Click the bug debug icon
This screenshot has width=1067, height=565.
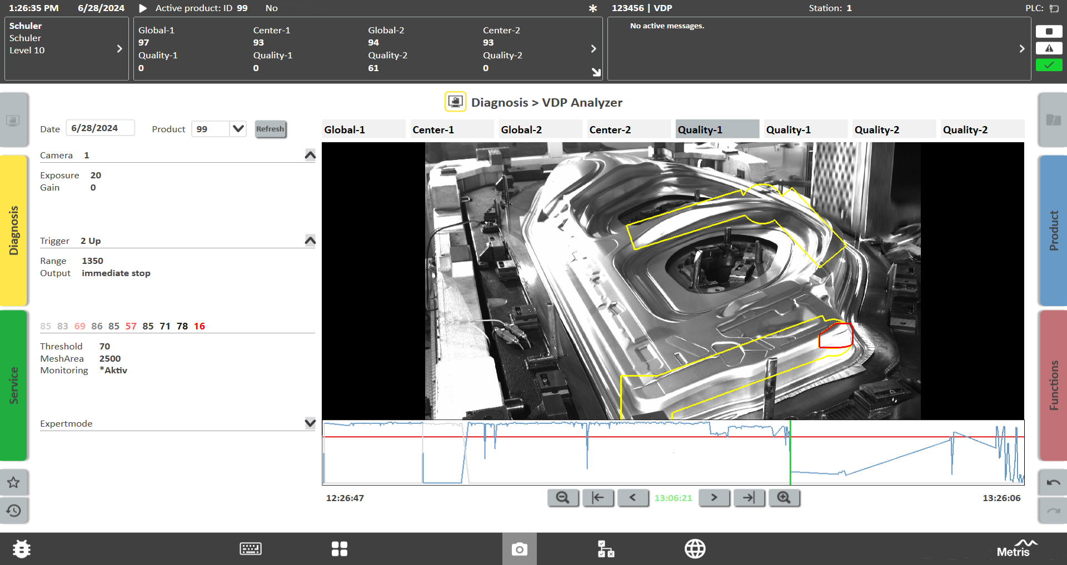tap(22, 549)
